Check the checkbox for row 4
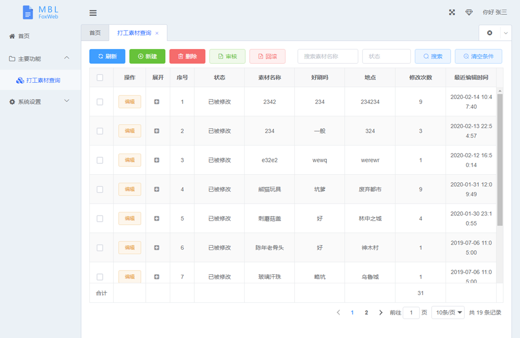Screen dimensions: 520x338 click(x=100, y=189)
